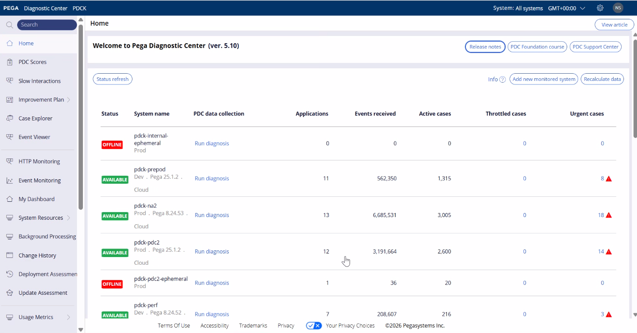Open settings with the gear icon
This screenshot has width=637, height=333.
tap(600, 8)
